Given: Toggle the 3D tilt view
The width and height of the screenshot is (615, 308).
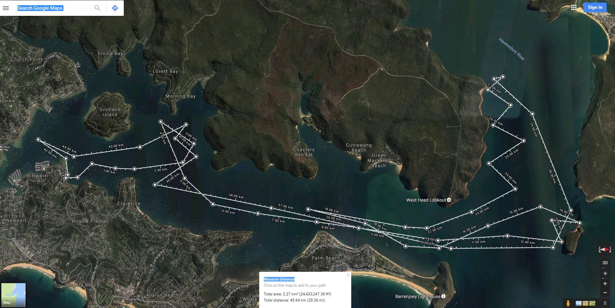Looking at the screenshot, I should tap(605, 263).
